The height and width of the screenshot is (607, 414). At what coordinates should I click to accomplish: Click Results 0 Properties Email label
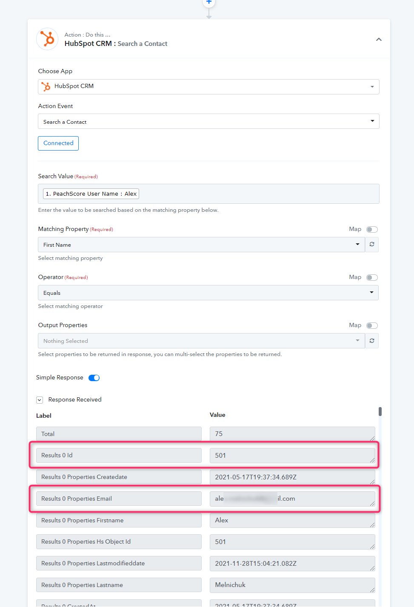(x=119, y=499)
